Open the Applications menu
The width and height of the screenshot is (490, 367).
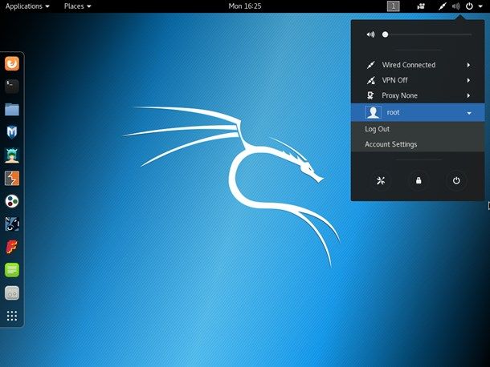click(x=27, y=6)
